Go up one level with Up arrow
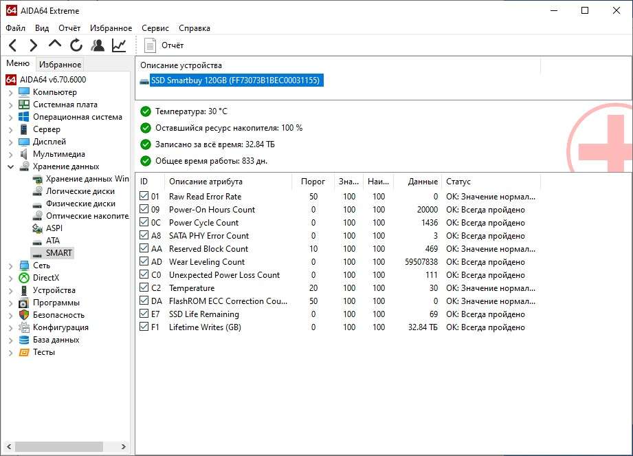Image resolution: width=633 pixels, height=456 pixels. [55, 44]
